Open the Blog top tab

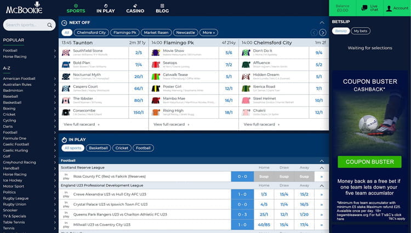[x=162, y=8]
